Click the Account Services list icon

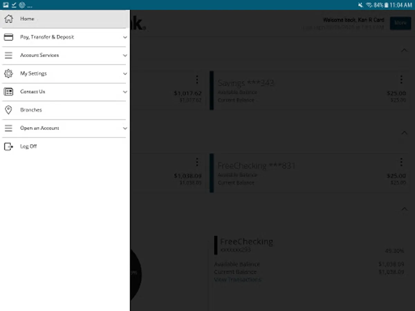pyautogui.click(x=8, y=55)
